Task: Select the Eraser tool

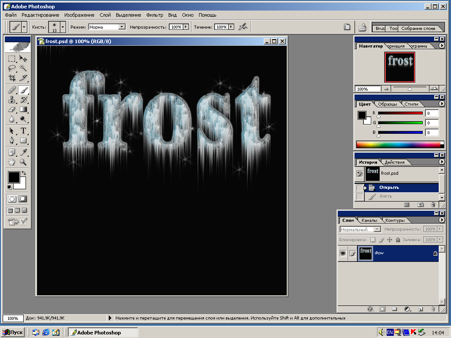Action: 11,109
